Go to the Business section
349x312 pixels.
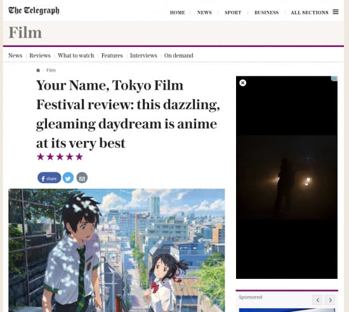coord(267,13)
